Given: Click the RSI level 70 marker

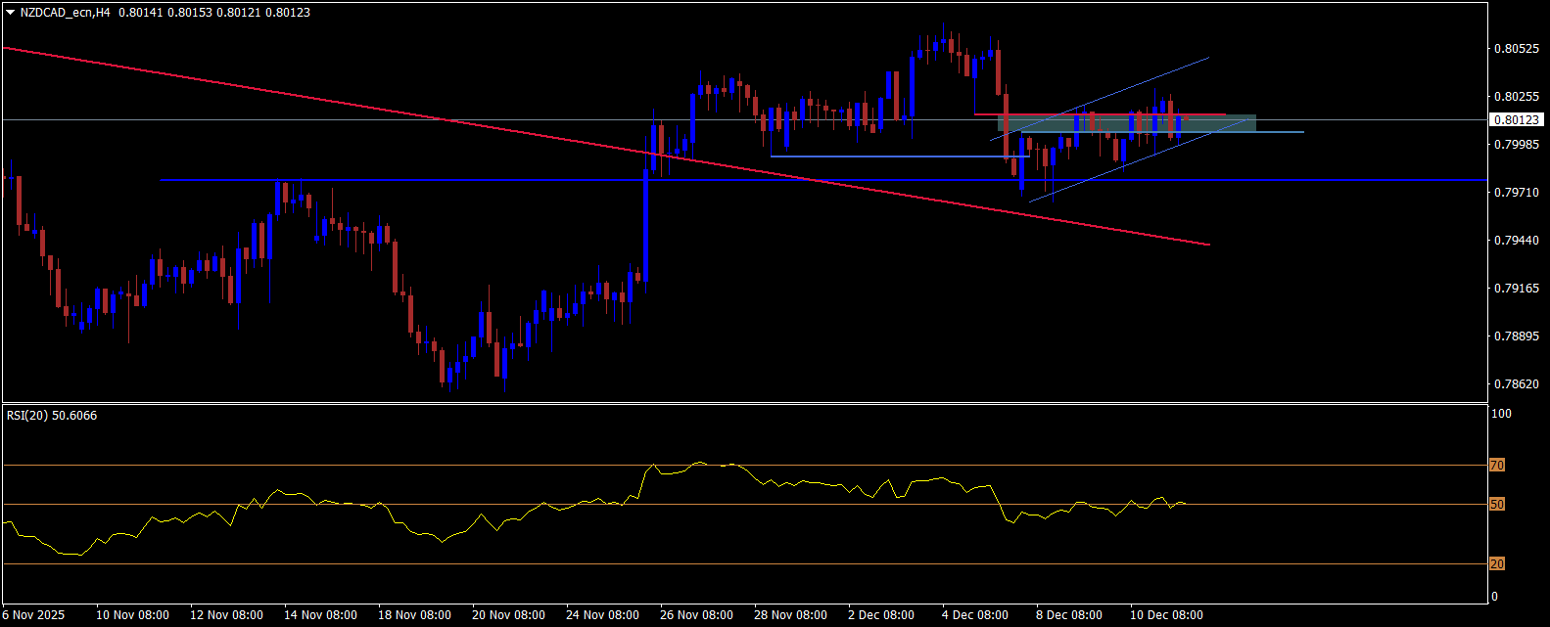Looking at the screenshot, I should 1496,466.
